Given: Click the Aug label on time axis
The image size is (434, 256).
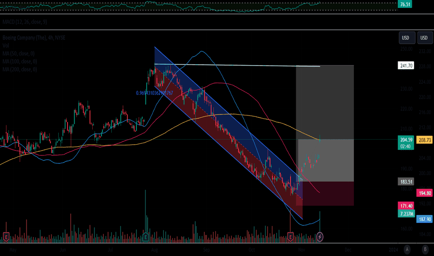Looking at the screenshot, I should pyautogui.click(x=155, y=250).
